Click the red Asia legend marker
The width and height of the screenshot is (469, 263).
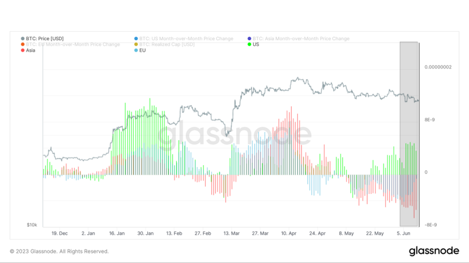[x=22, y=50]
